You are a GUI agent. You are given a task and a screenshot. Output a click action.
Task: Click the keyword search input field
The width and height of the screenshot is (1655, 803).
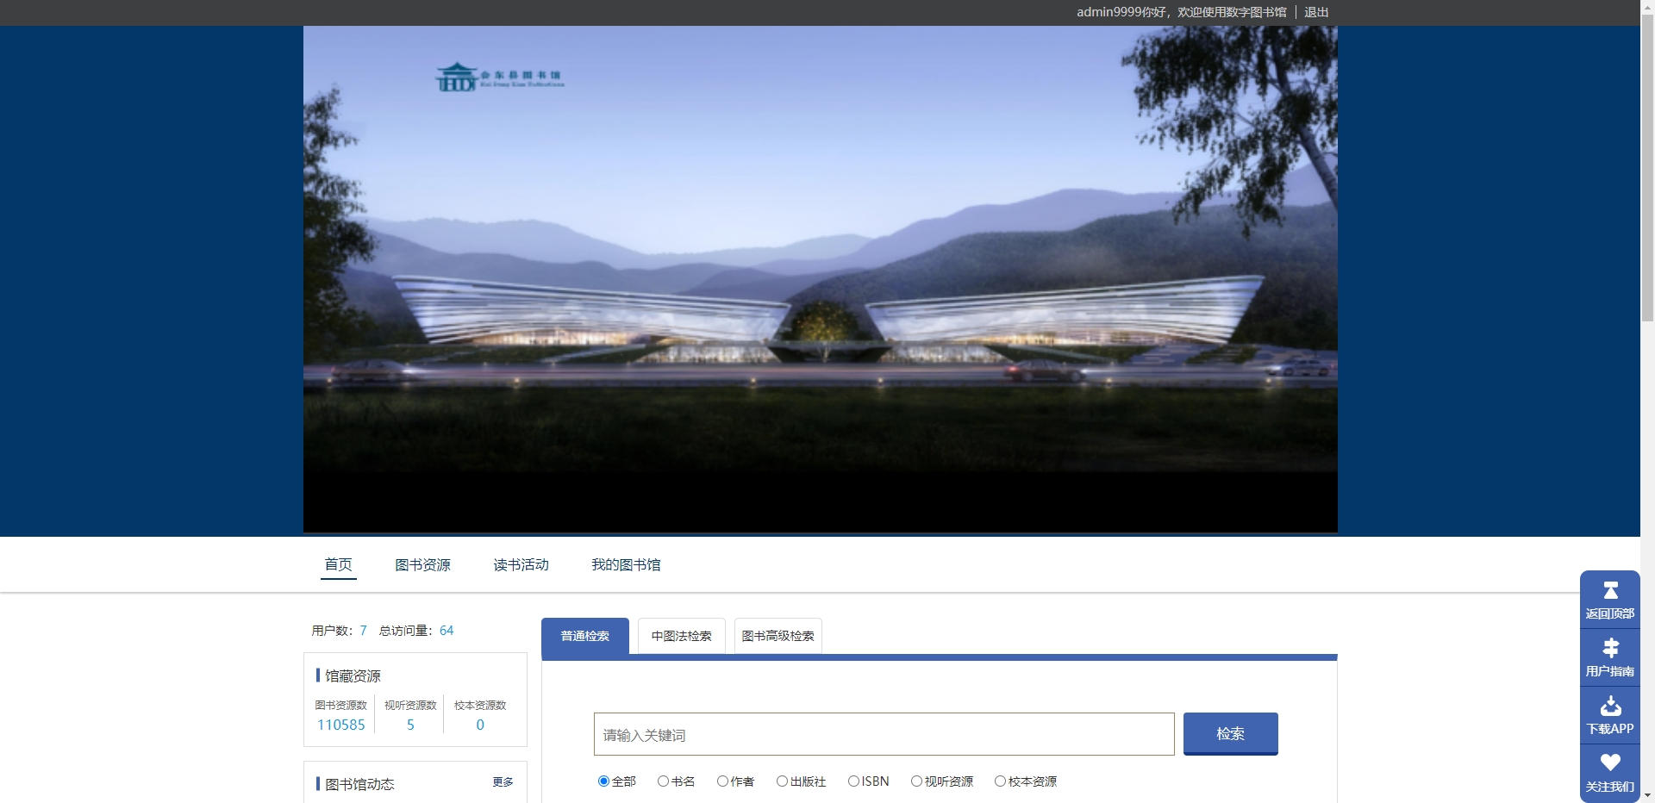coord(884,734)
